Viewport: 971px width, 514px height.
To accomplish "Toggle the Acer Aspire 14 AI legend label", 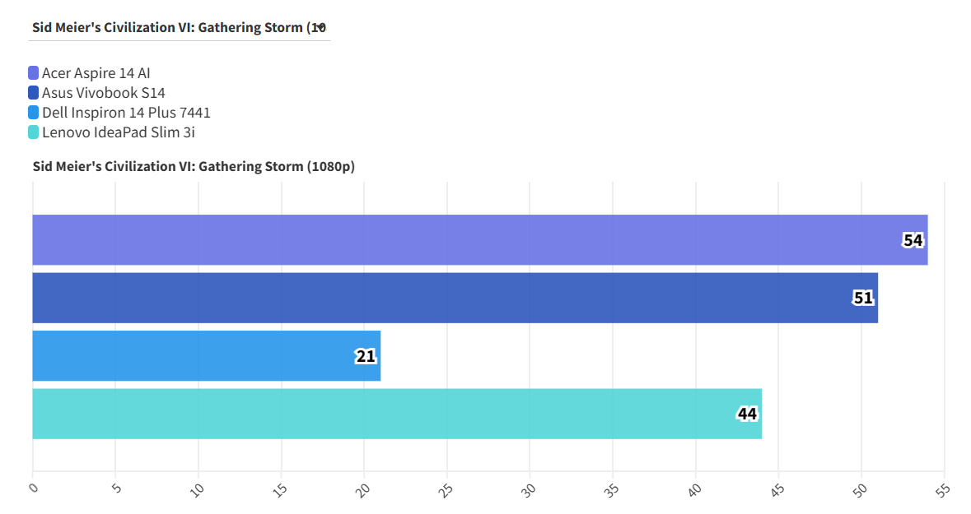I will (96, 73).
